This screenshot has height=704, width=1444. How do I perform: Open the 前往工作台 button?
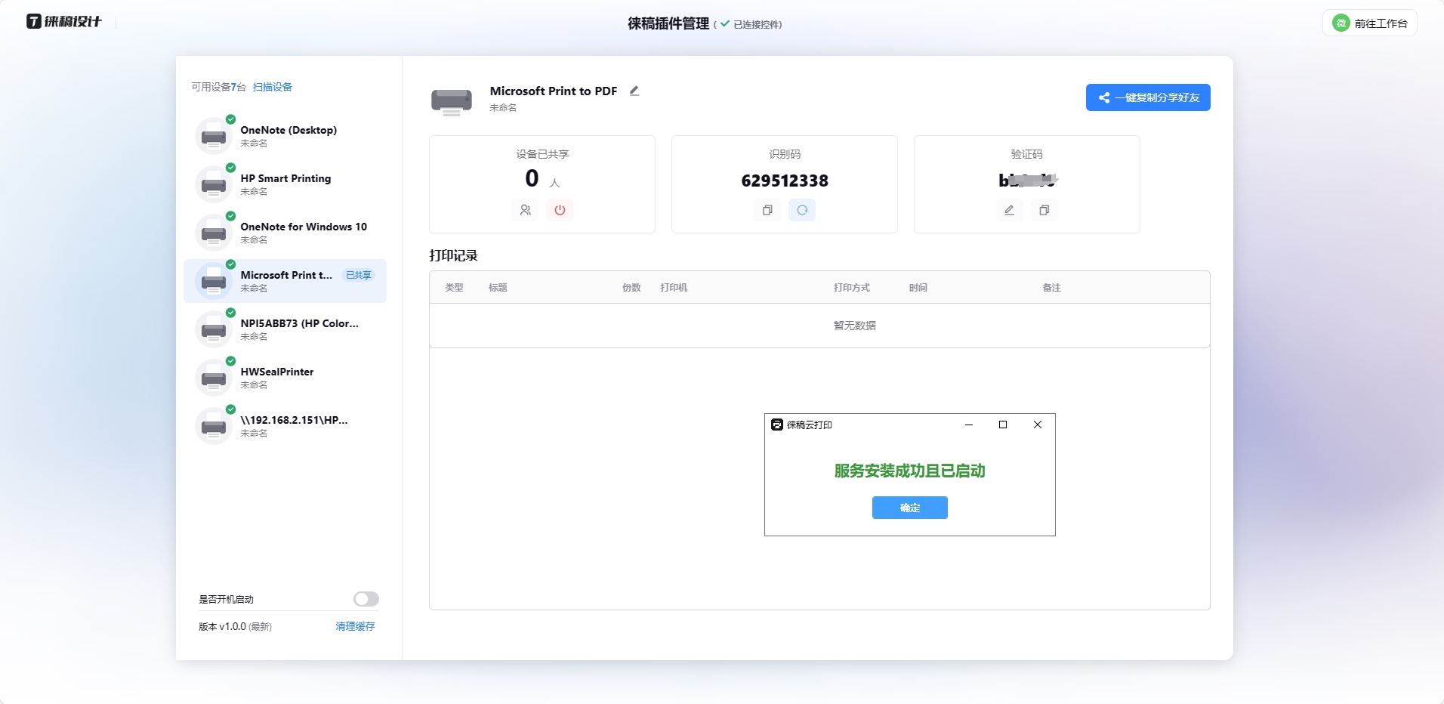(1369, 23)
